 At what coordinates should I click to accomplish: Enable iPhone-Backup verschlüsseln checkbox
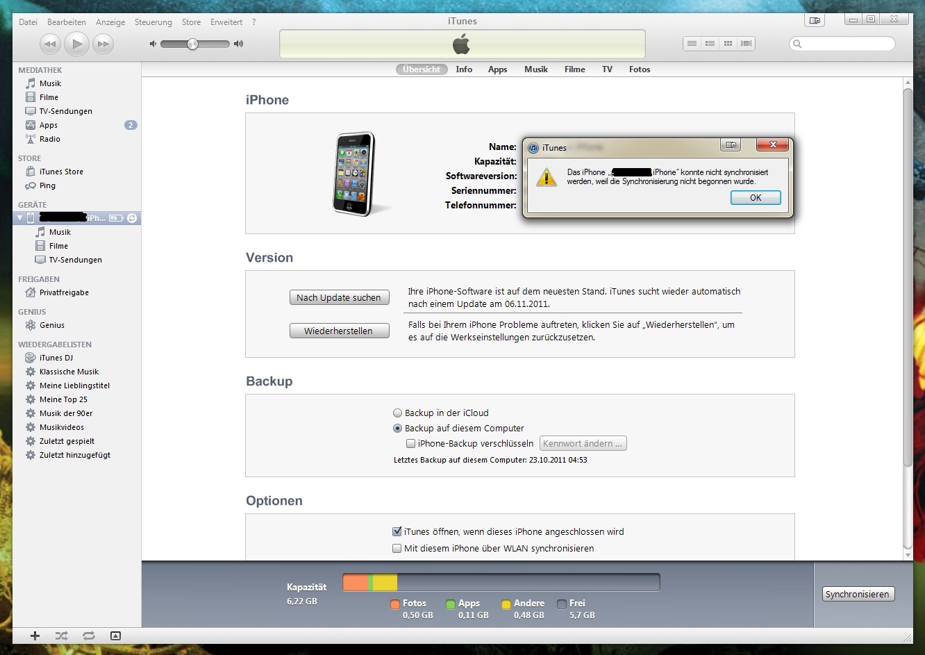(x=411, y=443)
